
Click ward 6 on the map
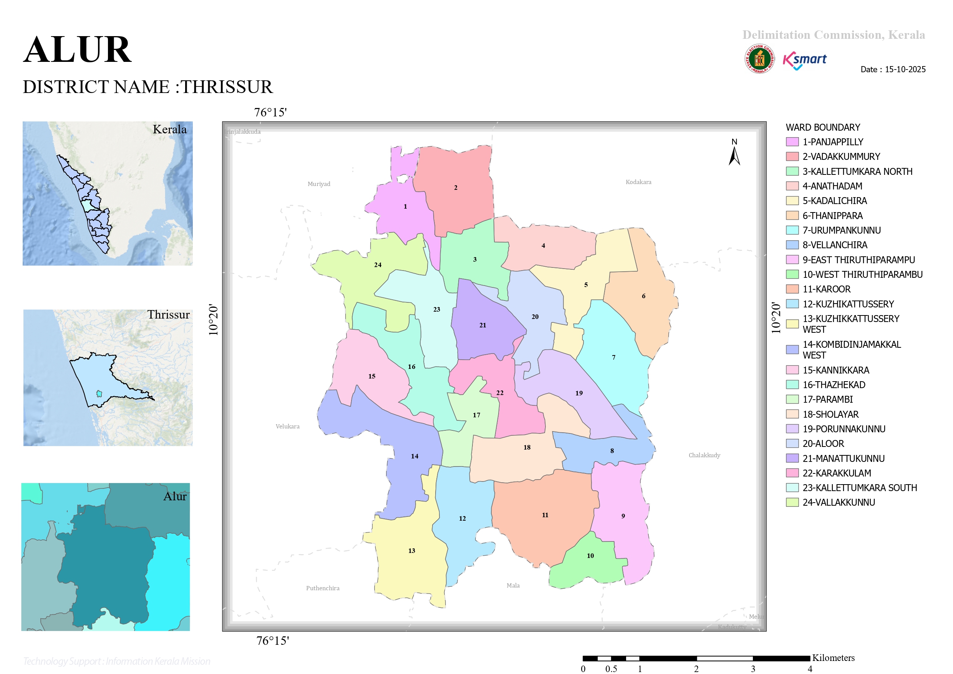(643, 296)
